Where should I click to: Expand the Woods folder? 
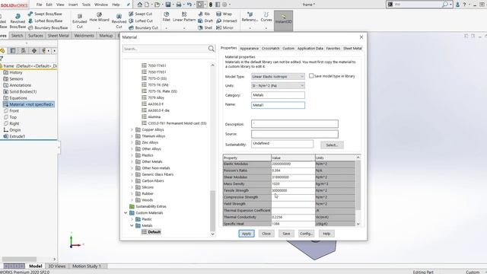pyautogui.click(x=132, y=200)
